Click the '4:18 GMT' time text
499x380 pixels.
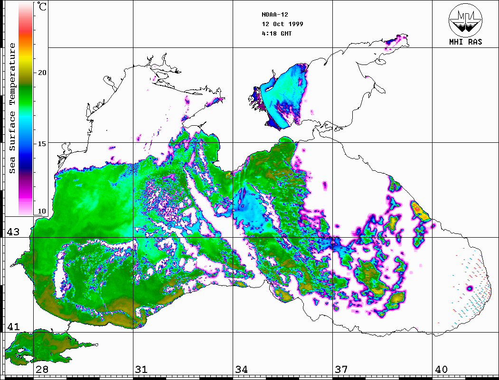point(277,33)
